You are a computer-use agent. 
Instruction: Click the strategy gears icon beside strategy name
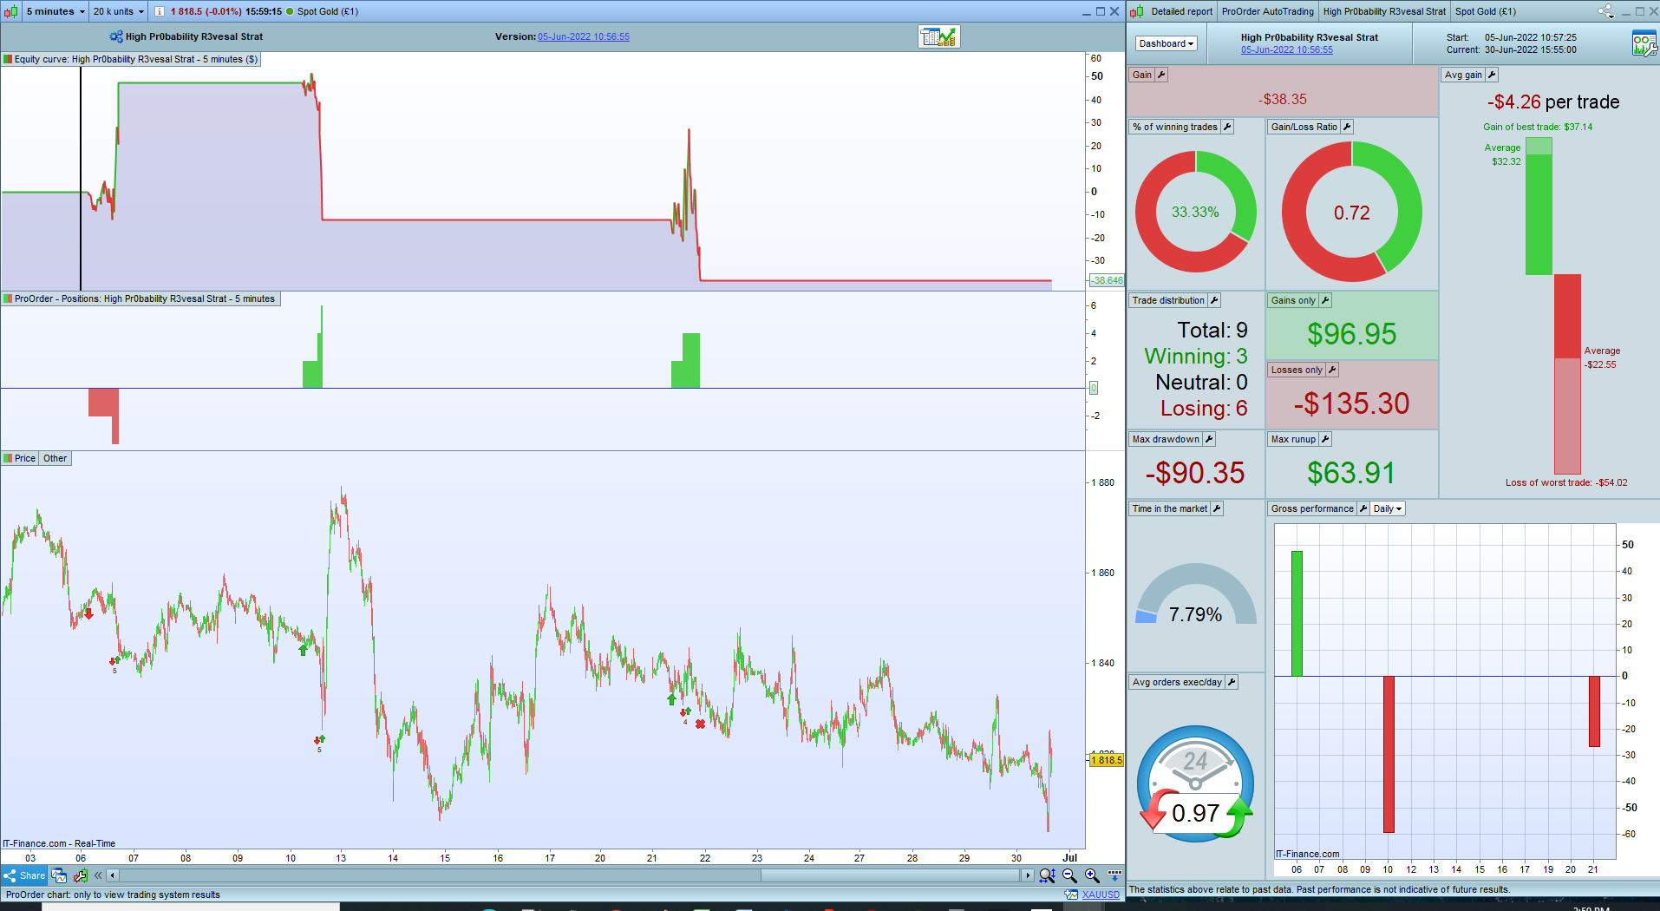point(116,36)
